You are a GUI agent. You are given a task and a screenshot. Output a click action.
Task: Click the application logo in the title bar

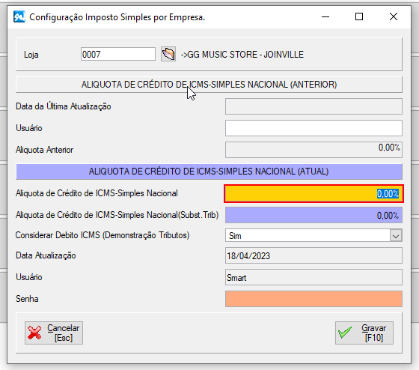coord(19,16)
